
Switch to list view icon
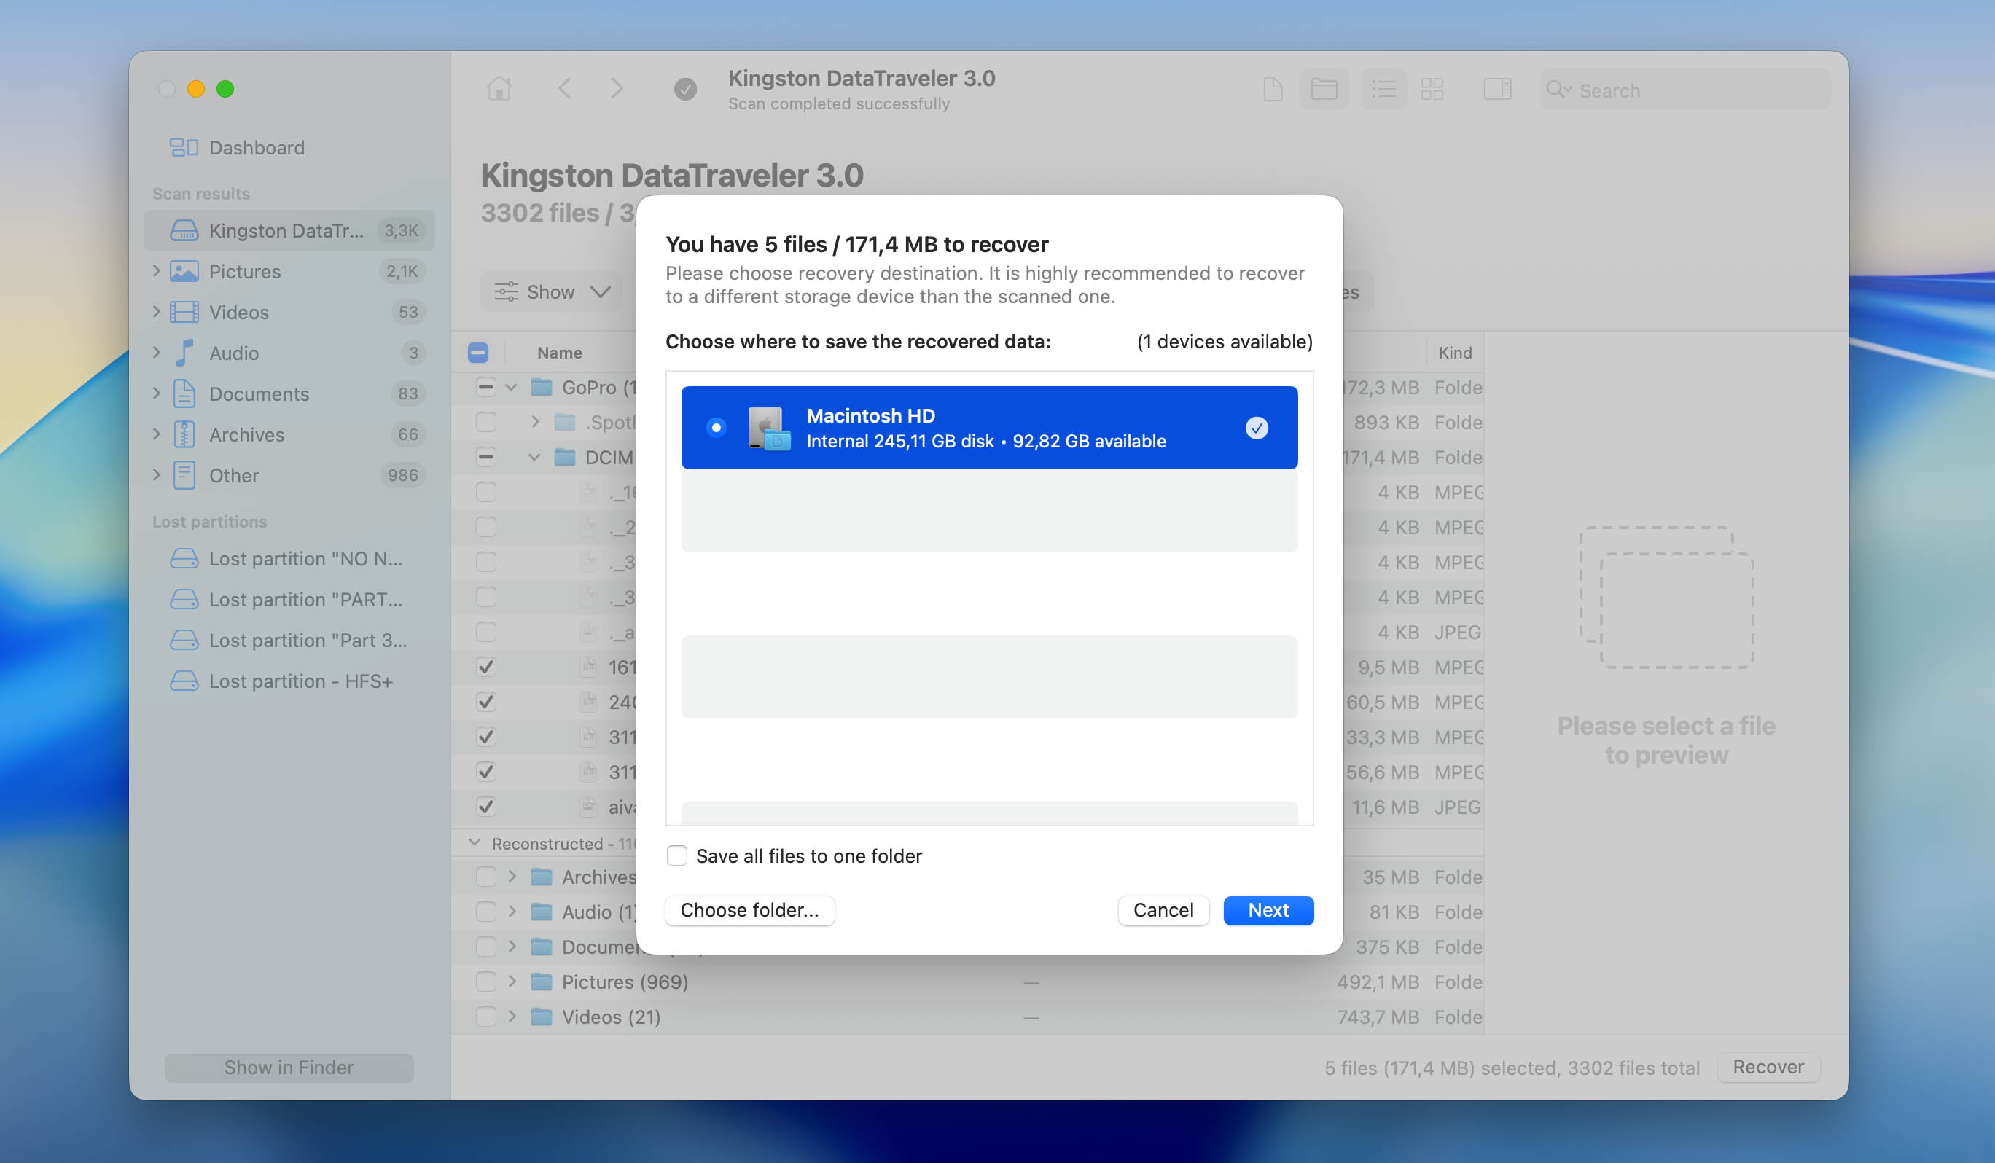[x=1383, y=90]
